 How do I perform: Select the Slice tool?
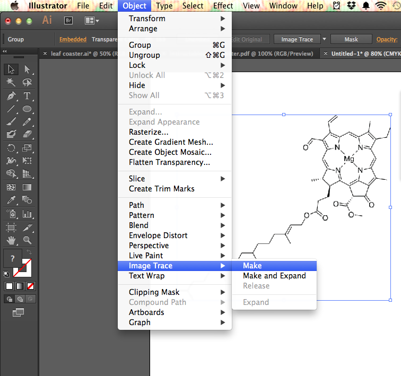pyautogui.click(x=27, y=227)
